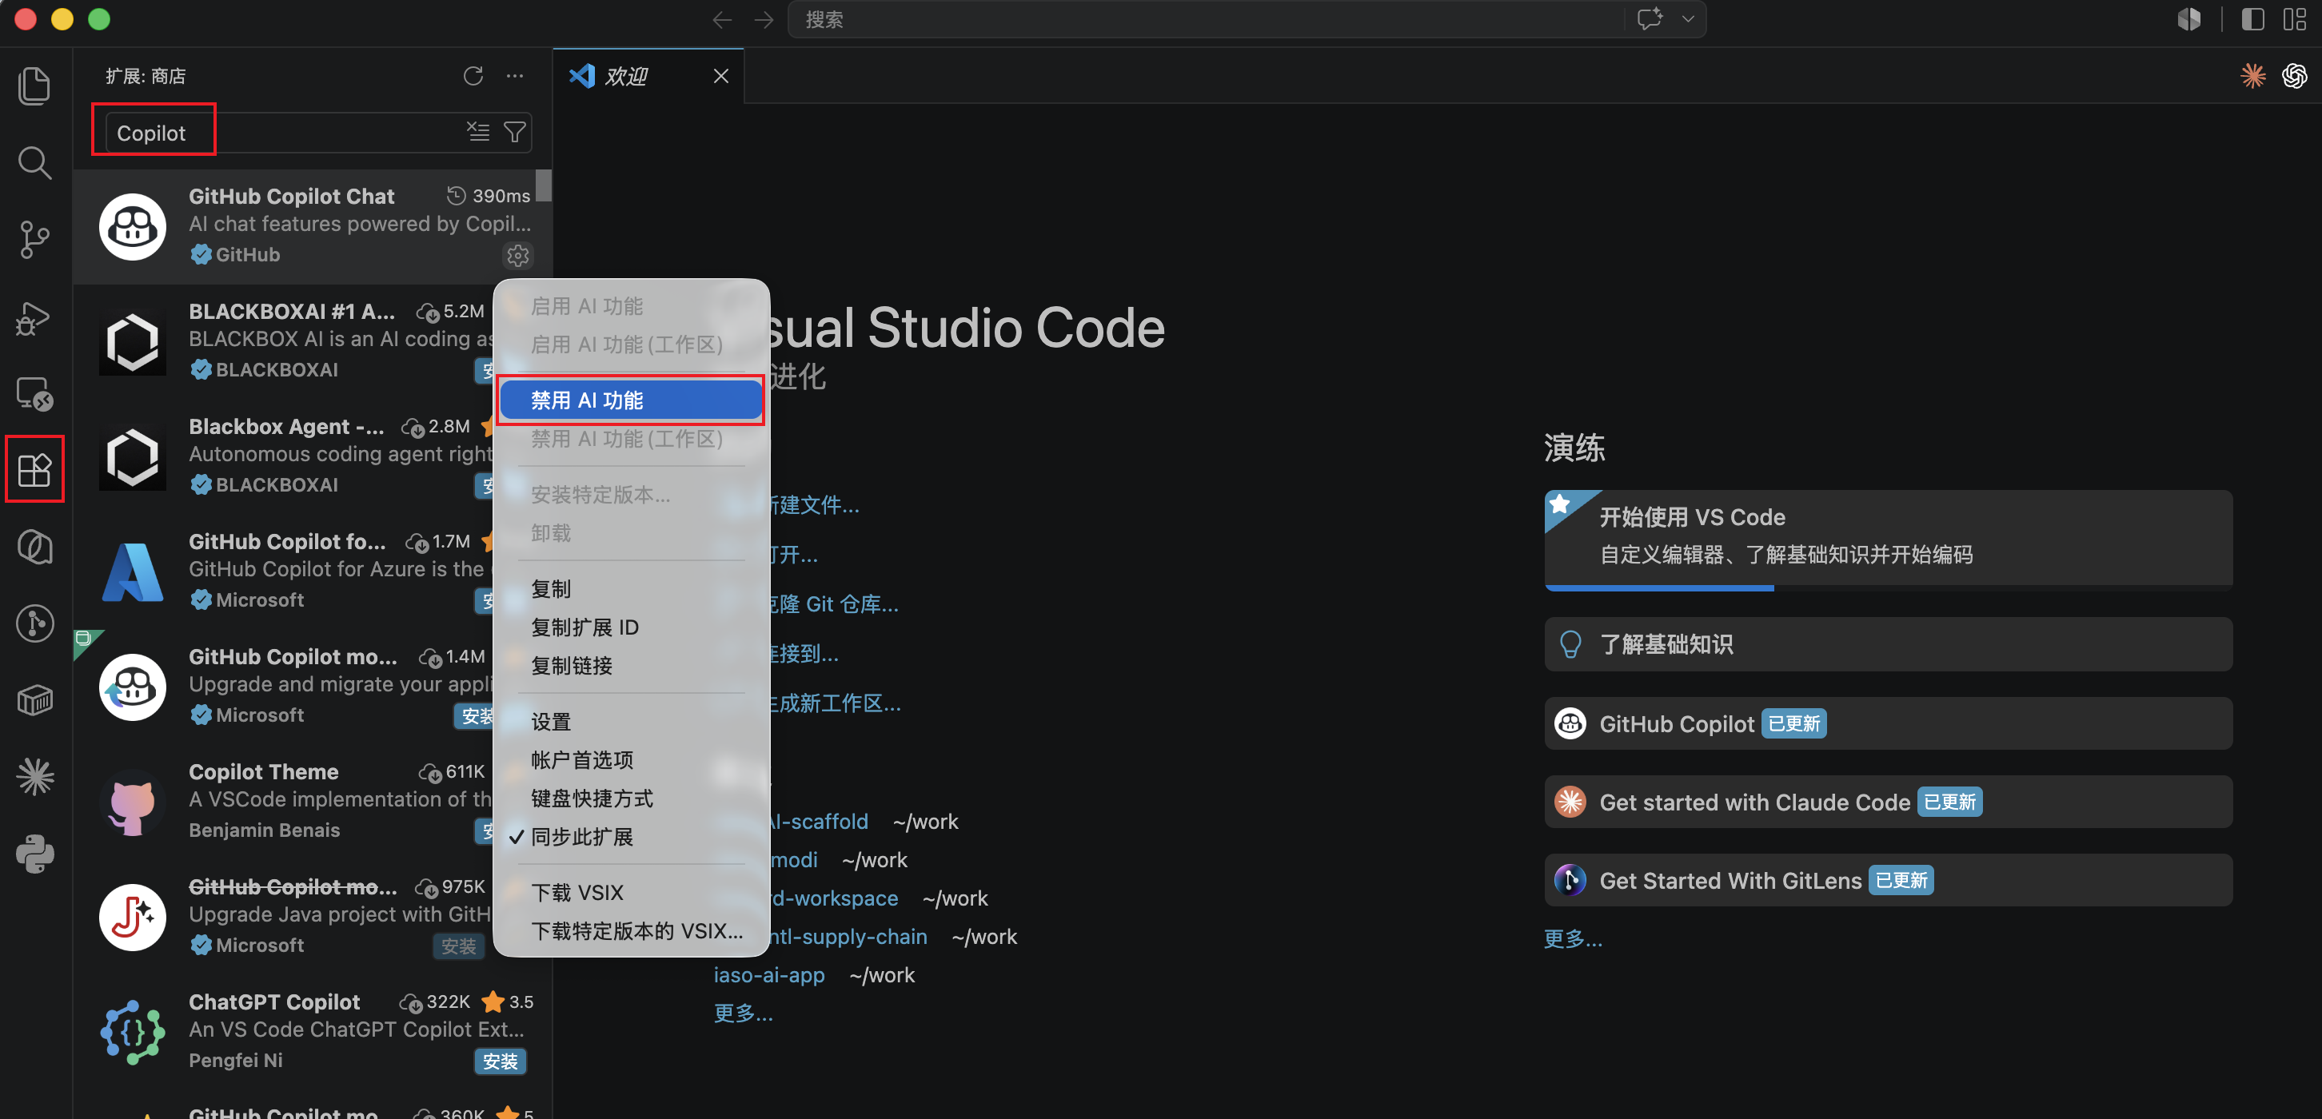The width and height of the screenshot is (2322, 1119).
Task: Click the 更多... link under recent folders
Action: coord(743,1013)
